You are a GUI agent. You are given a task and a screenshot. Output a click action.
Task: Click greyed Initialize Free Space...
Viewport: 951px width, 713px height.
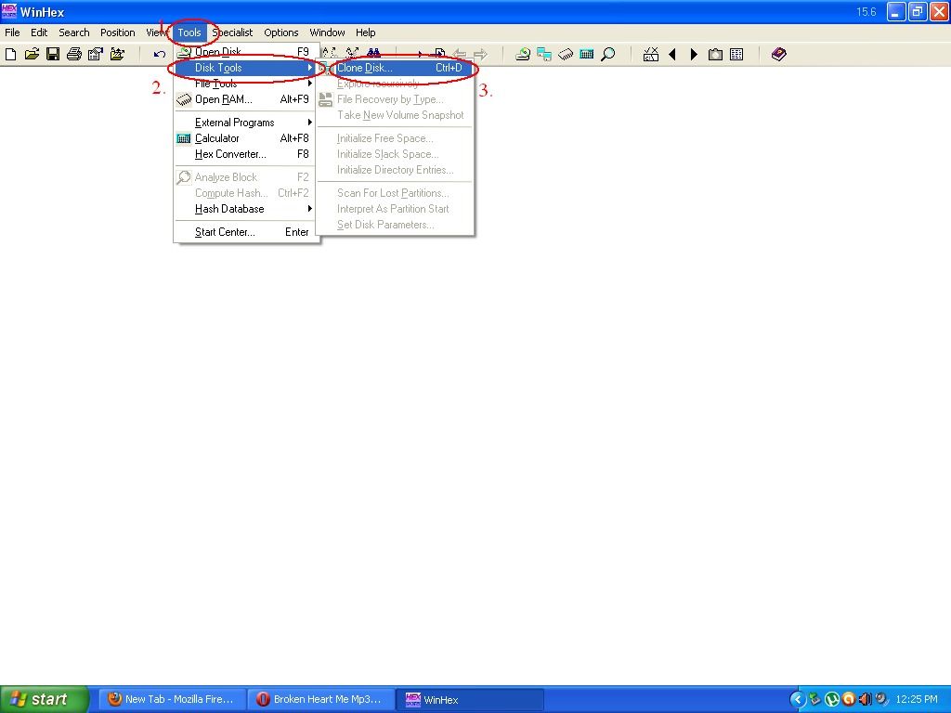(x=395, y=138)
